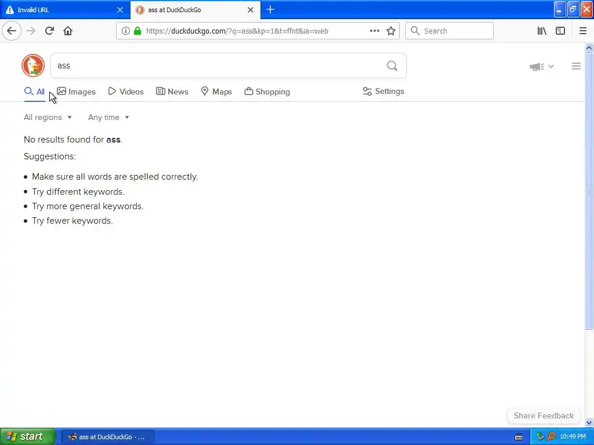Open the browser home page
This screenshot has width=594, height=445.
(x=68, y=31)
